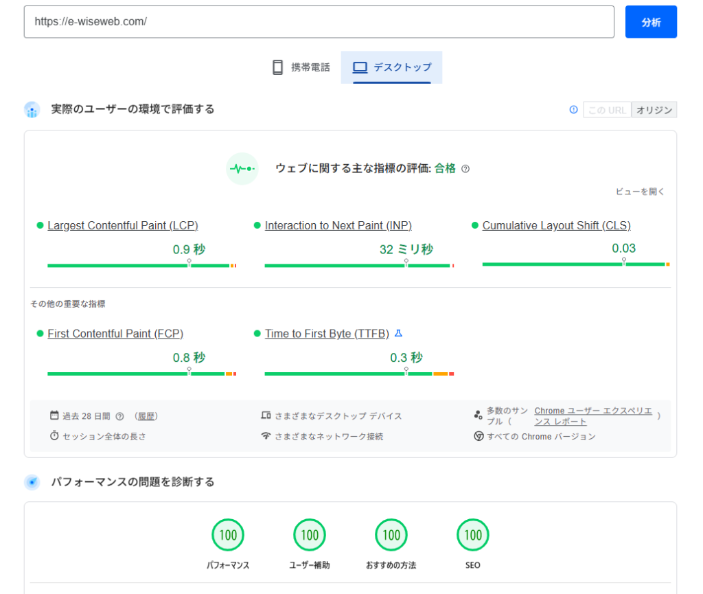Open Chrome ユーザー エクスペリエンス レポート link
This screenshot has width=703, height=594.
pos(592,416)
